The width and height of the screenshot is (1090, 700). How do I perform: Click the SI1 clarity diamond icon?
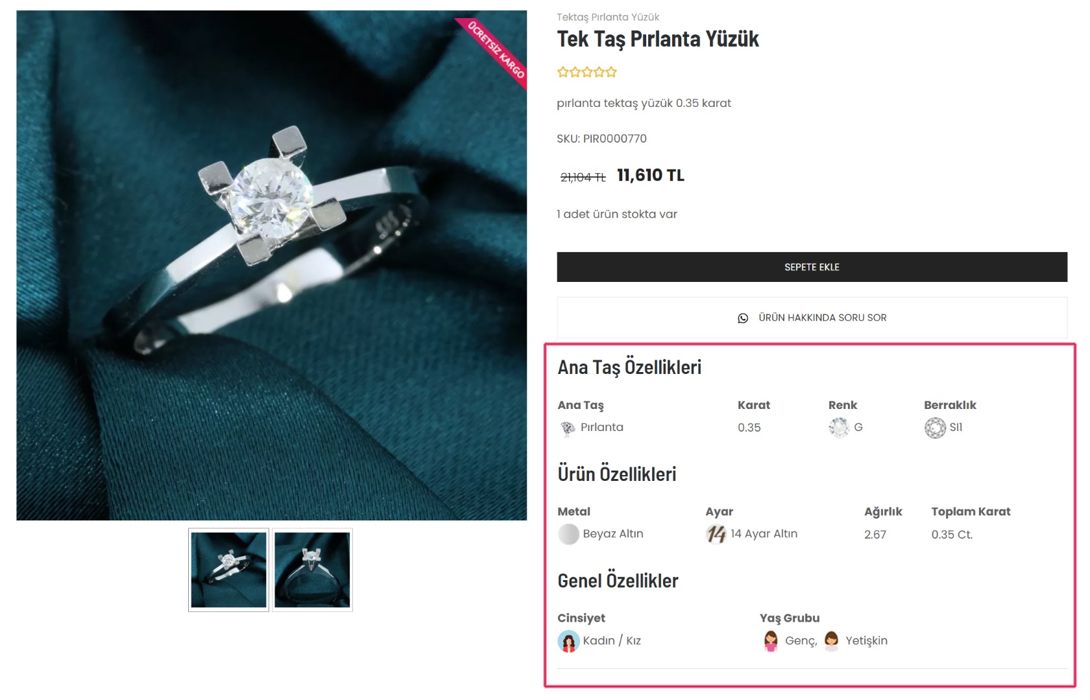pos(935,428)
